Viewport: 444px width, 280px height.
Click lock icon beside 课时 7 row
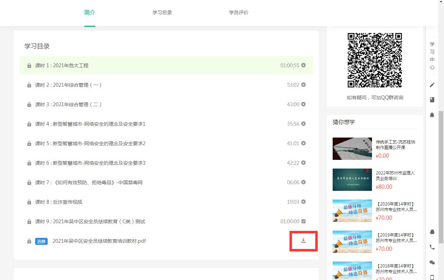pyautogui.click(x=29, y=182)
